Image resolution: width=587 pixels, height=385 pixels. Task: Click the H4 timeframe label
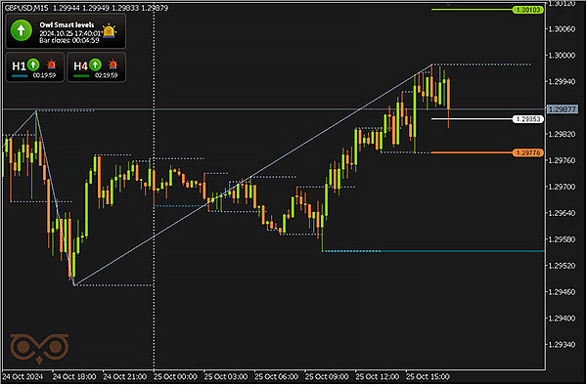[x=80, y=66]
